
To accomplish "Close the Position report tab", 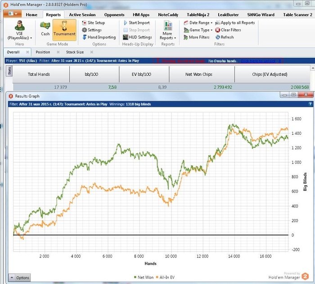I will click(x=58, y=52).
